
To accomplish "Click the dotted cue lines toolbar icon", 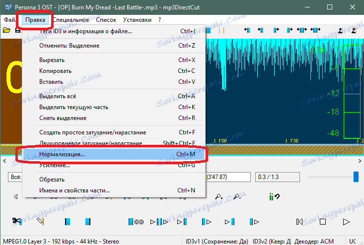I will pos(221,30).
